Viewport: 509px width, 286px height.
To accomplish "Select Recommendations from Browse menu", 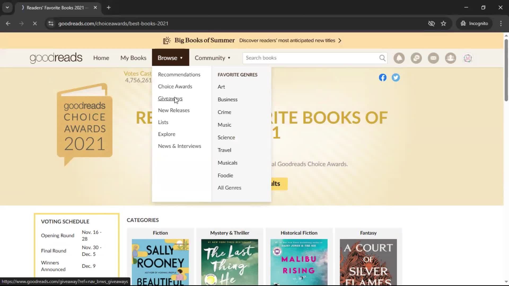I will 179,75.
